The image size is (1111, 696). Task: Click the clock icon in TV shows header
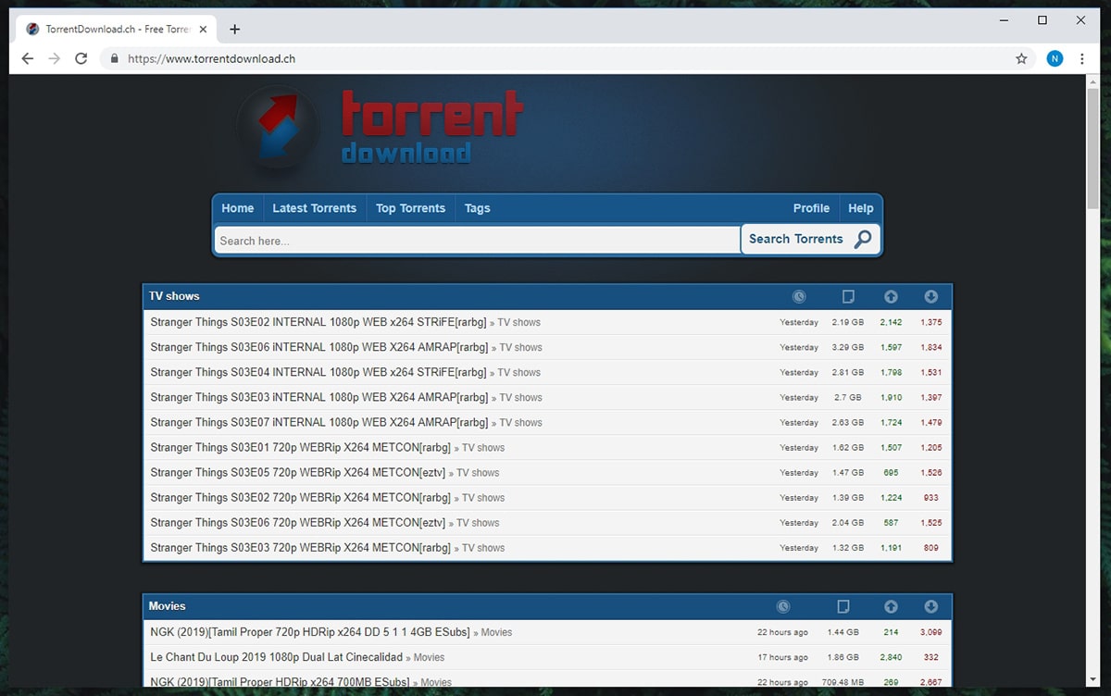tap(799, 296)
